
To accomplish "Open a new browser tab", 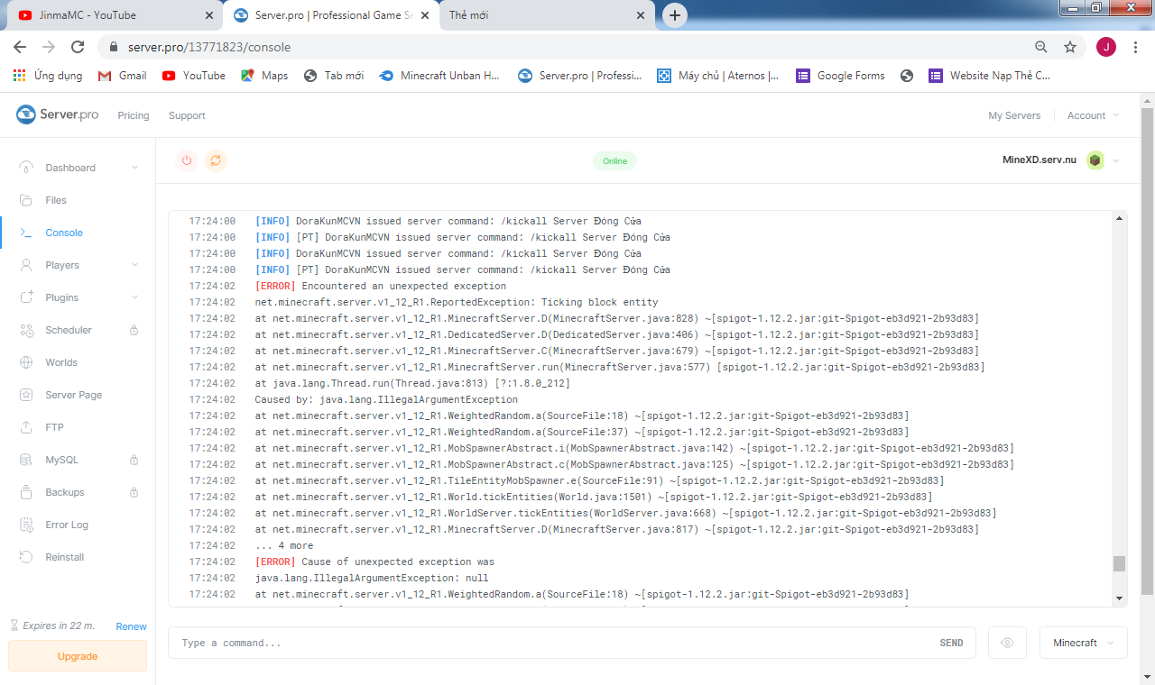I will click(675, 15).
